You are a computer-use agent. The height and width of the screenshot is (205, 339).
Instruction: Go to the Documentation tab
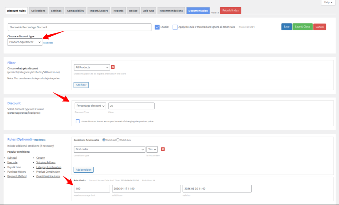coord(198,10)
